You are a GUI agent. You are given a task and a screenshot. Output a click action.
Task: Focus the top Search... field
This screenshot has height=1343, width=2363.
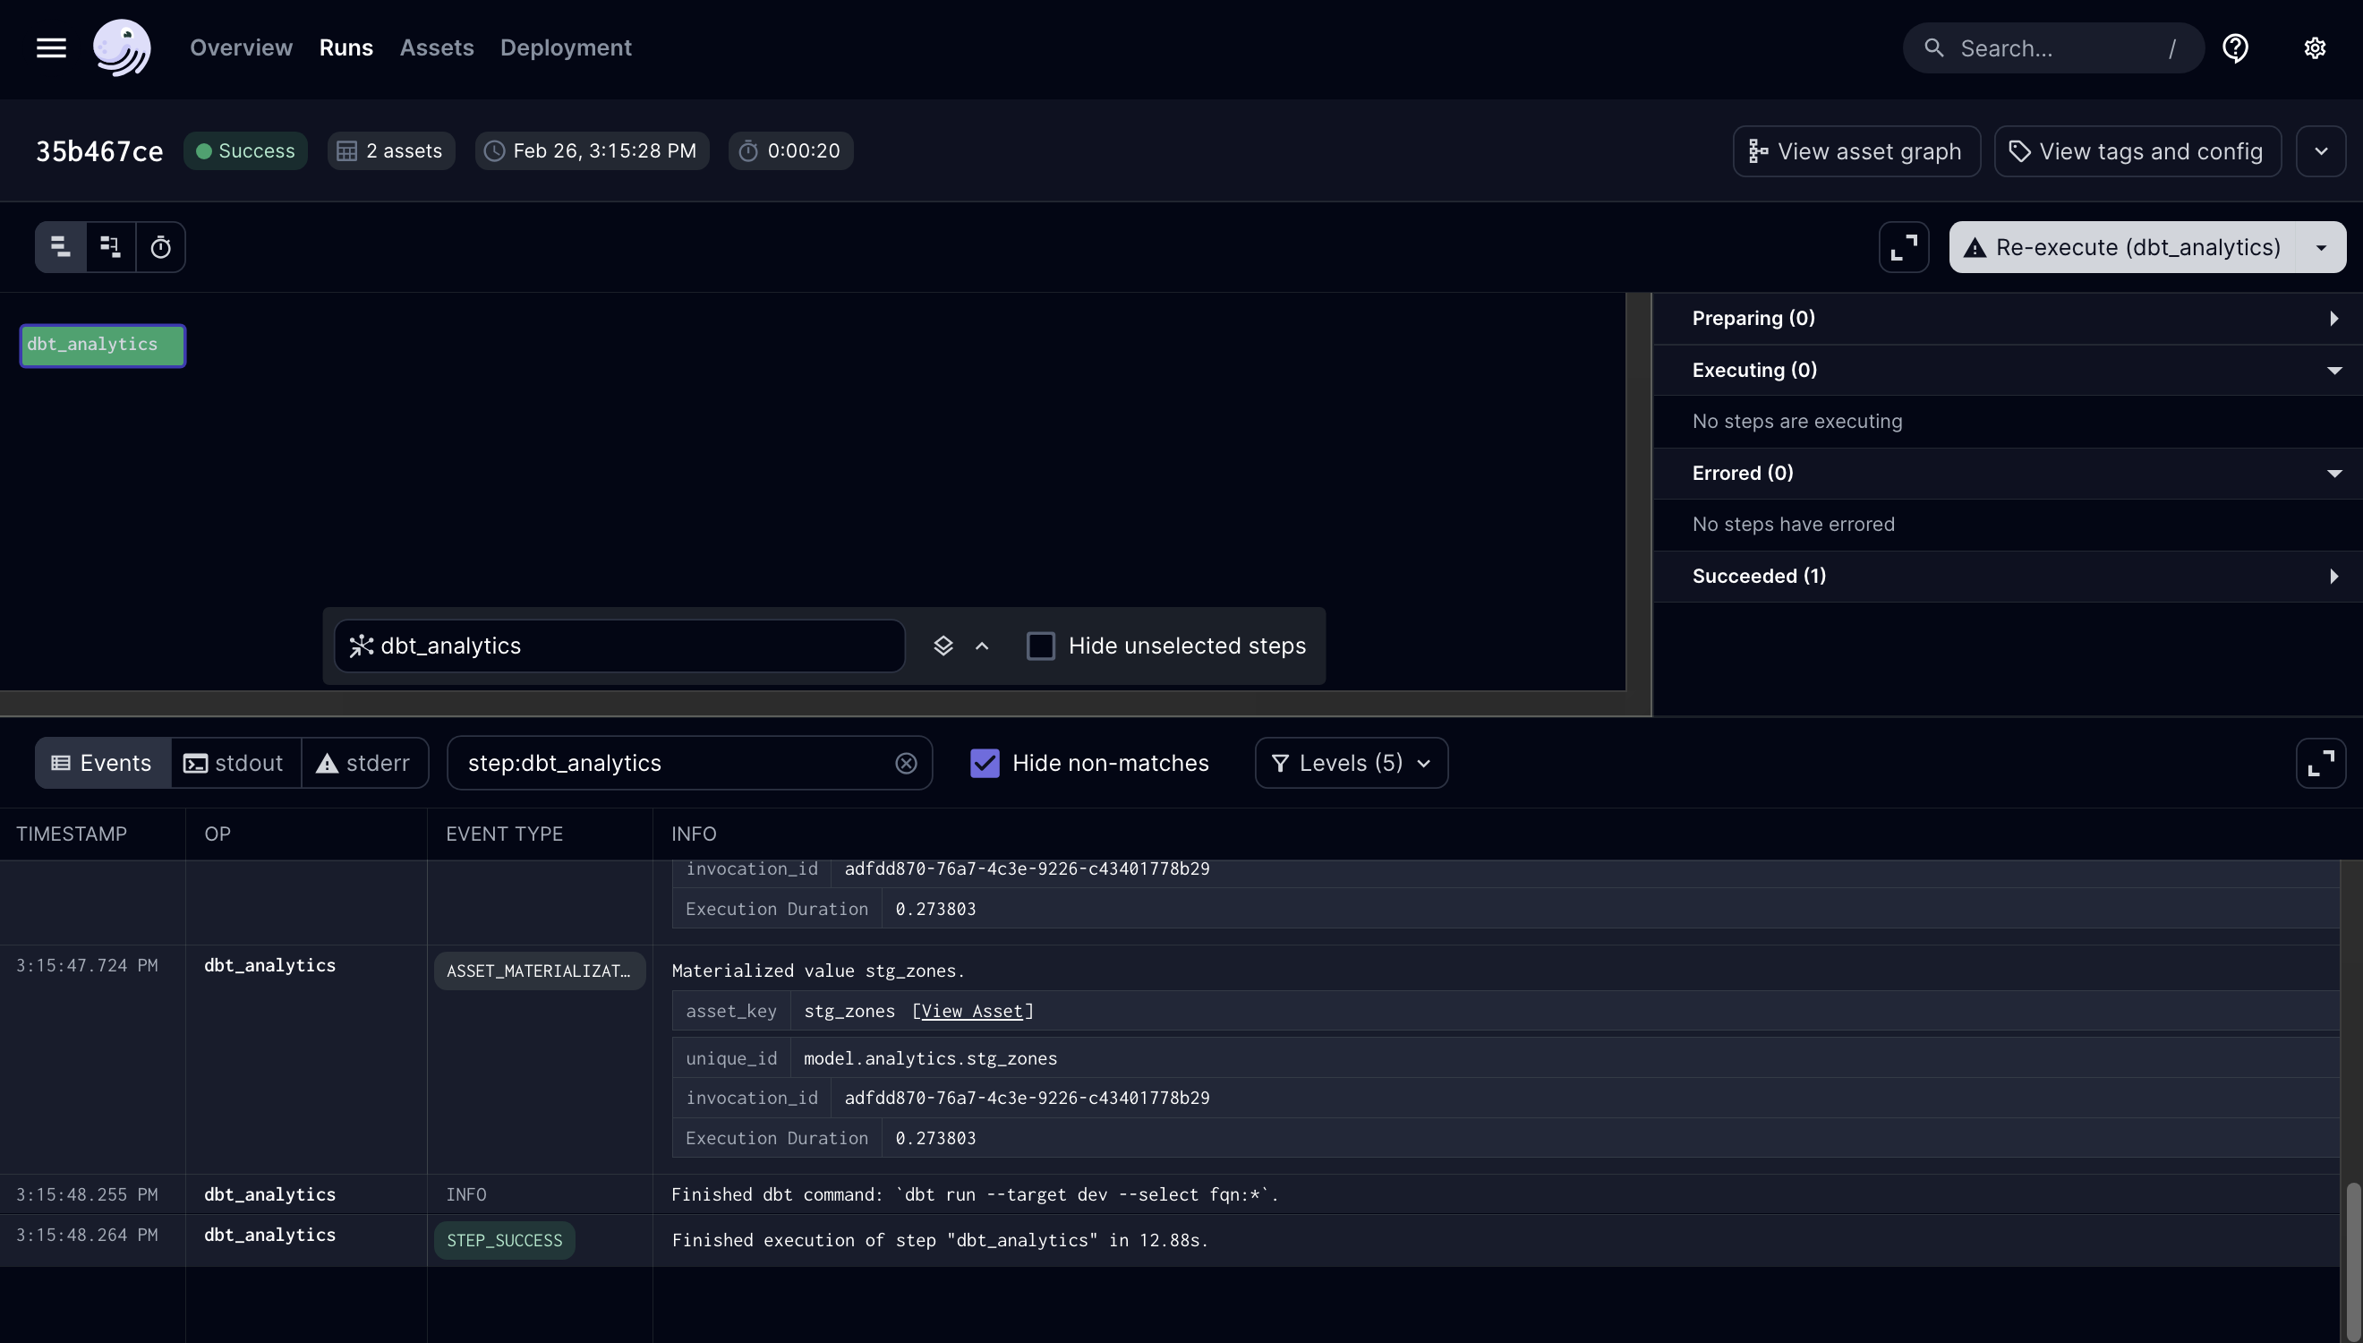2052,48
